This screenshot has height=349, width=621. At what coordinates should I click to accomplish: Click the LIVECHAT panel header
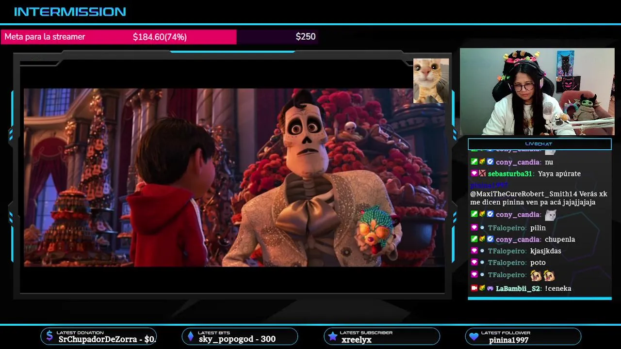[x=539, y=144]
